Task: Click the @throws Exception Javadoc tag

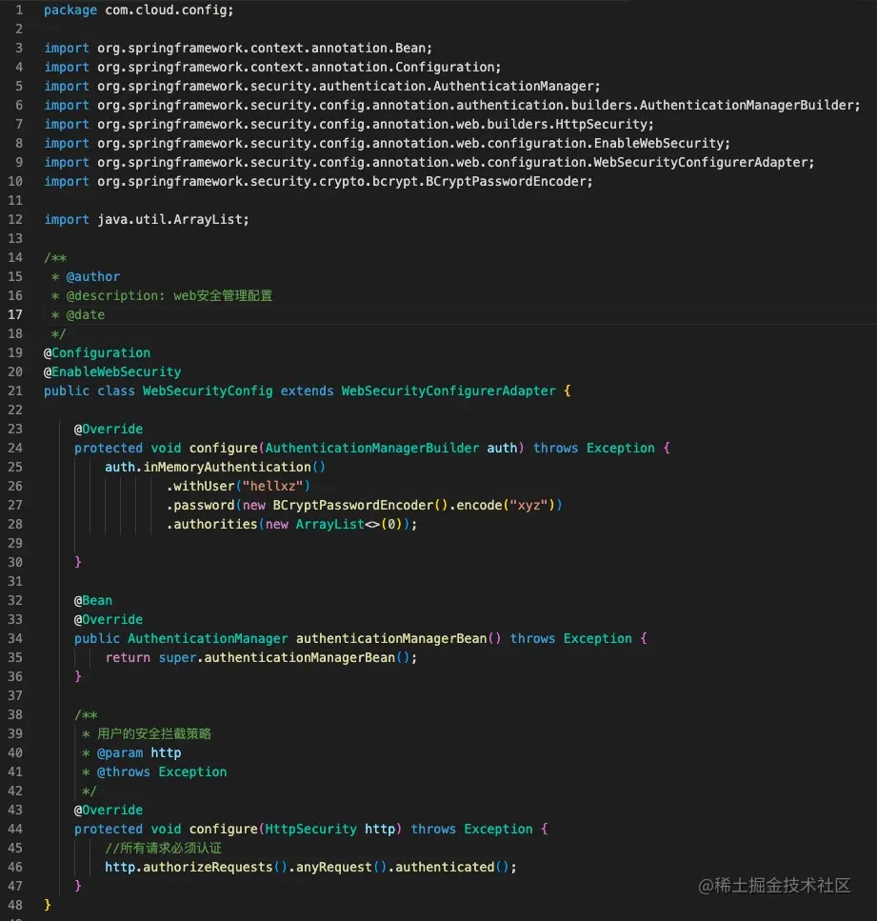Action: point(162,771)
